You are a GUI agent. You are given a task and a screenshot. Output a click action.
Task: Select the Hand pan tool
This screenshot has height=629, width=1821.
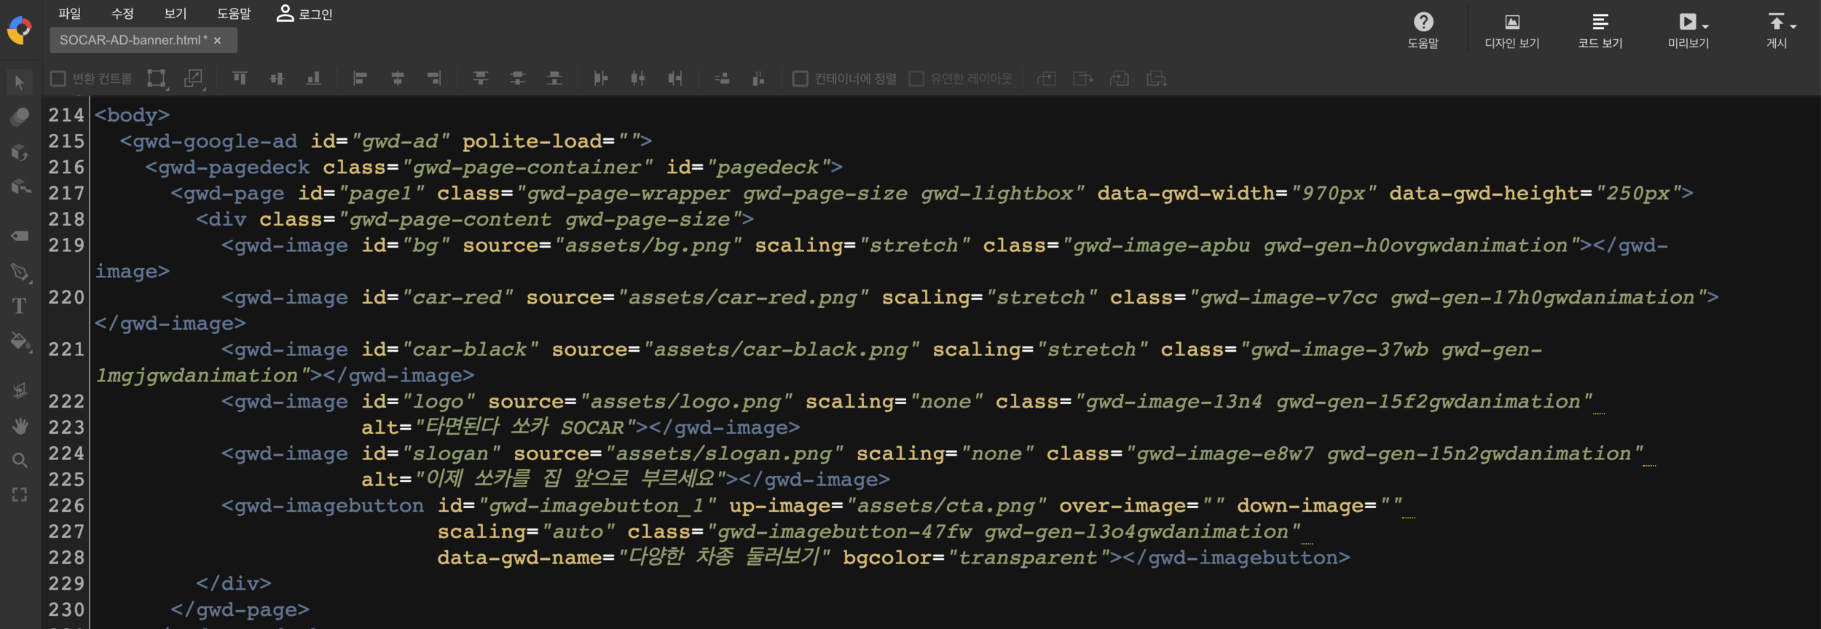click(x=20, y=426)
